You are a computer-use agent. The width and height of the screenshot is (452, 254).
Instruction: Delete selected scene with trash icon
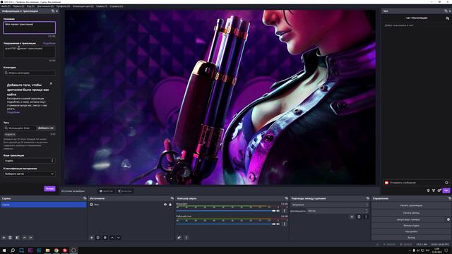(10, 238)
